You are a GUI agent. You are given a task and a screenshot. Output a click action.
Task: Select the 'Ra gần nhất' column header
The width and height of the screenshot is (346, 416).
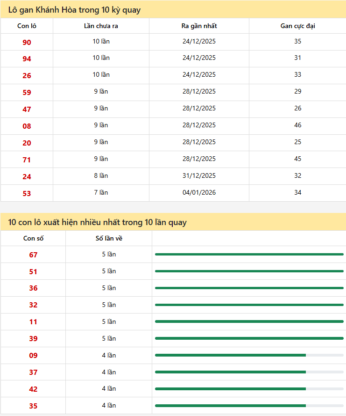199,26
